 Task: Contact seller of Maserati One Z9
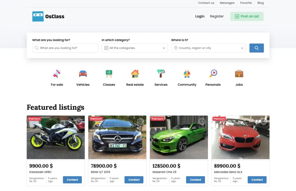[x=195, y=180]
